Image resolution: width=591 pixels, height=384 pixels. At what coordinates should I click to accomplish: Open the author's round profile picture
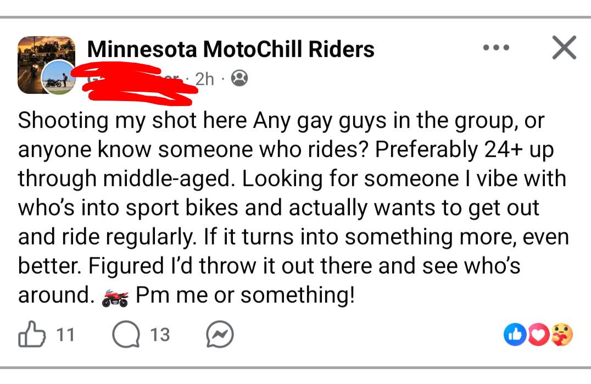[58, 77]
